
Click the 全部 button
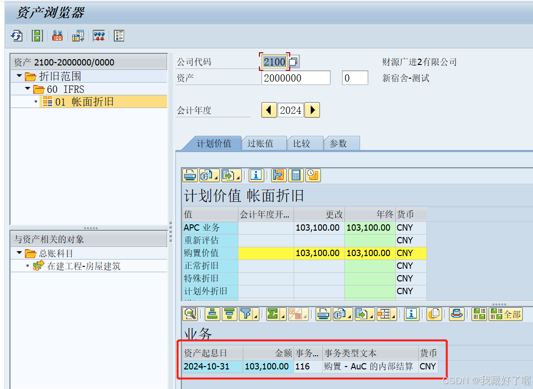pos(506,314)
